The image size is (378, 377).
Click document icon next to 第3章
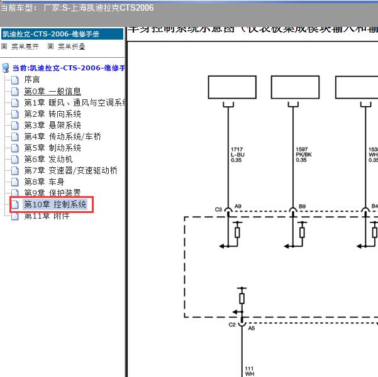coord(15,126)
